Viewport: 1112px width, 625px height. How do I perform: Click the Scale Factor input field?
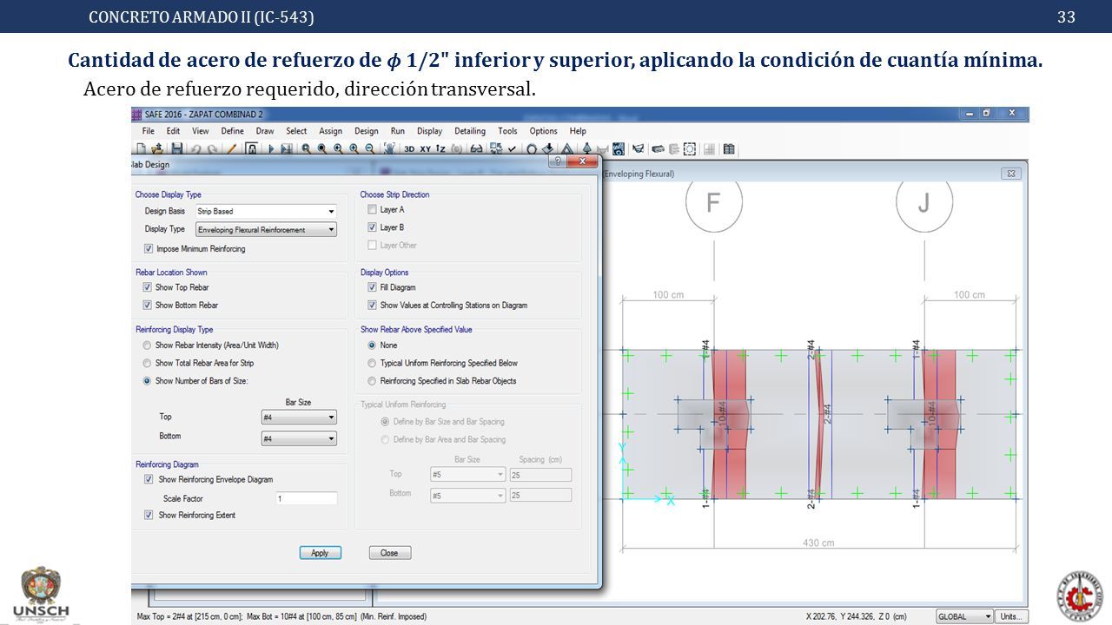307,498
